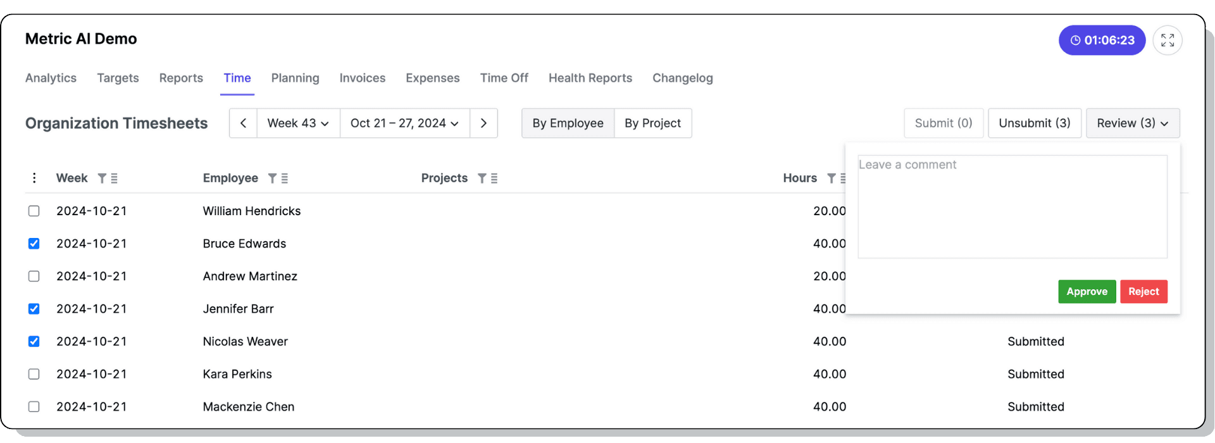Reject the selected timesheets
The width and height of the screenshot is (1215, 443).
click(x=1143, y=292)
